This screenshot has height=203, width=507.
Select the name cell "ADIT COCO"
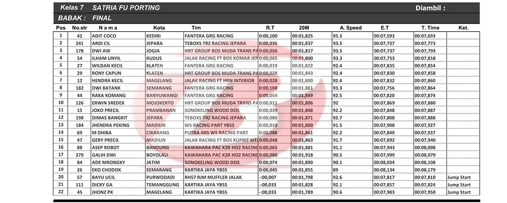[104, 36]
